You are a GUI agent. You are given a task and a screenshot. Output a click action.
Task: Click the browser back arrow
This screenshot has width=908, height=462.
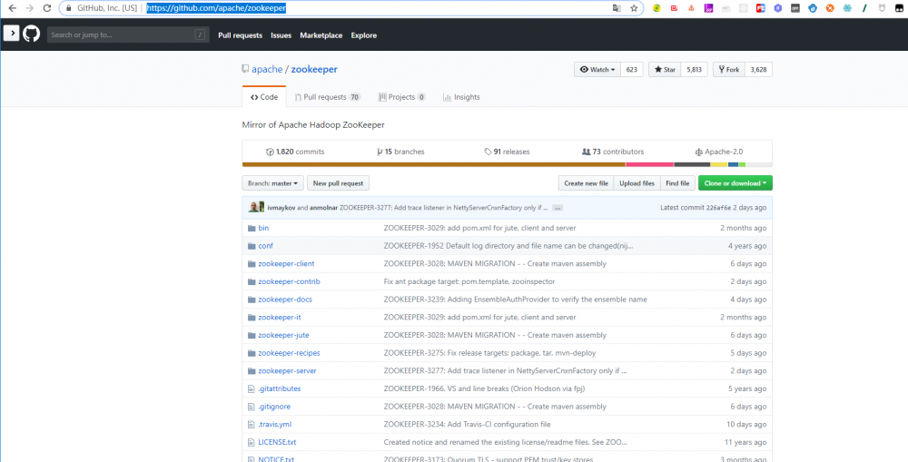coord(12,9)
